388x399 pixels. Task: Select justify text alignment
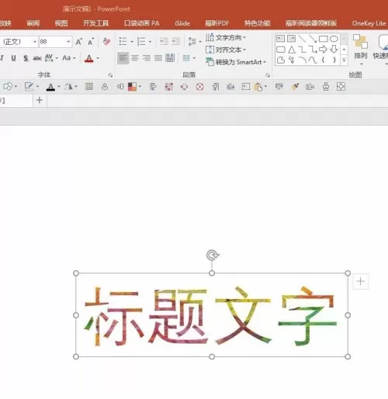(x=158, y=58)
